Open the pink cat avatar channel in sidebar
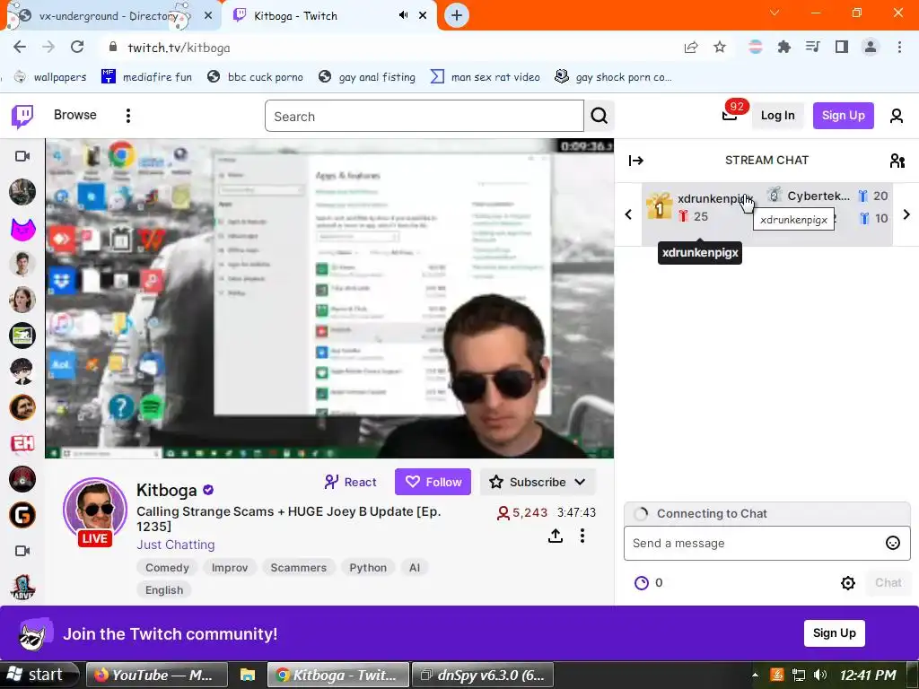This screenshot has height=689, width=919. 22,229
